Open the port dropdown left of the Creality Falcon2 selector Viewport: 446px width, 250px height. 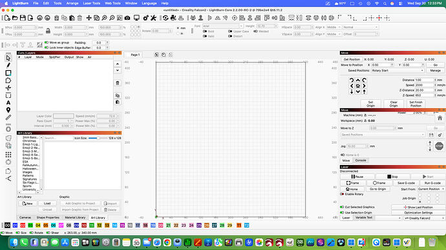(x=388, y=218)
